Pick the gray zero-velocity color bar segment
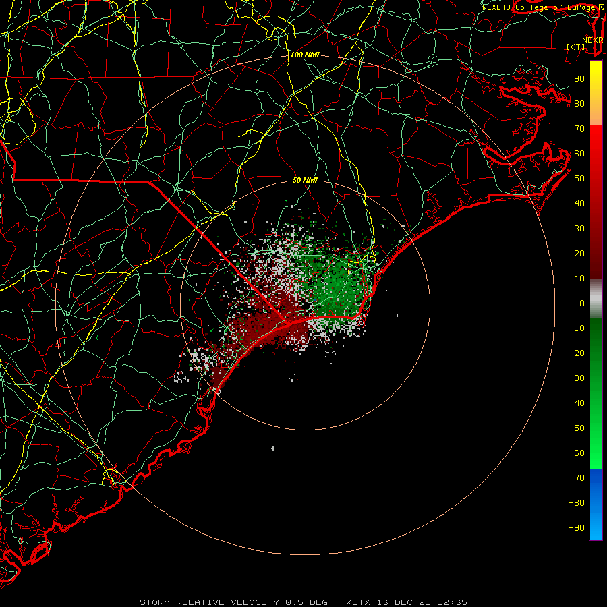Image resolution: width=607 pixels, height=607 pixels. point(596,299)
